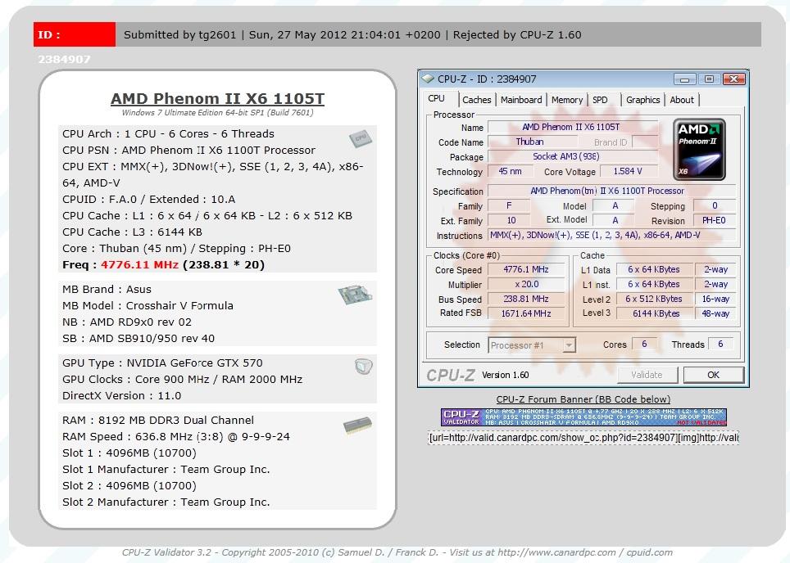Click the CPU-Z Validator copyright footer

tap(397, 552)
